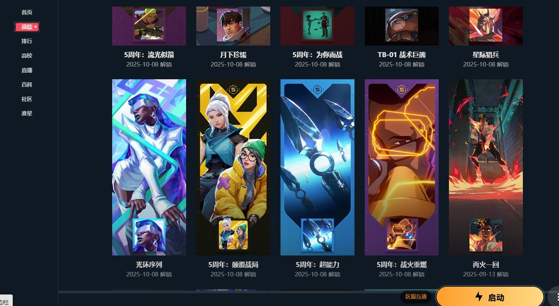The width and height of the screenshot is (559, 306).
Task: Select the 5周年：超能力 kunai avatar icon
Action: point(317,235)
